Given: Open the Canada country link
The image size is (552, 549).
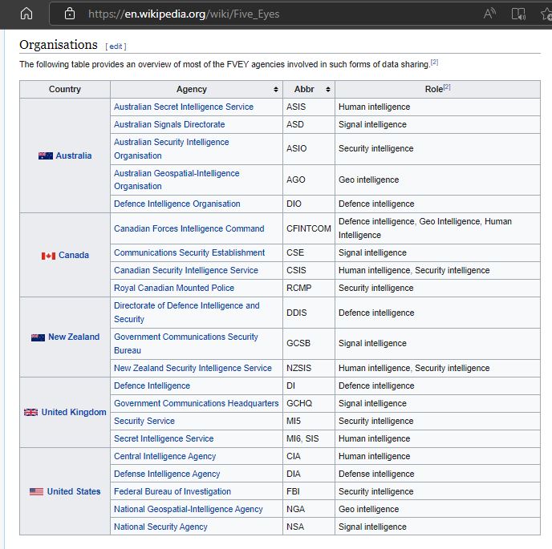Looking at the screenshot, I should pos(74,255).
